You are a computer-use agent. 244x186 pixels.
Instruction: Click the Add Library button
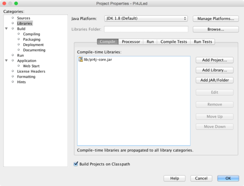tap(215, 70)
